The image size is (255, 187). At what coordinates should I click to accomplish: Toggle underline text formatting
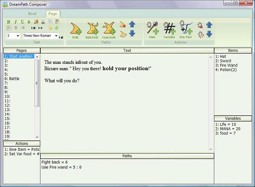(22, 22)
